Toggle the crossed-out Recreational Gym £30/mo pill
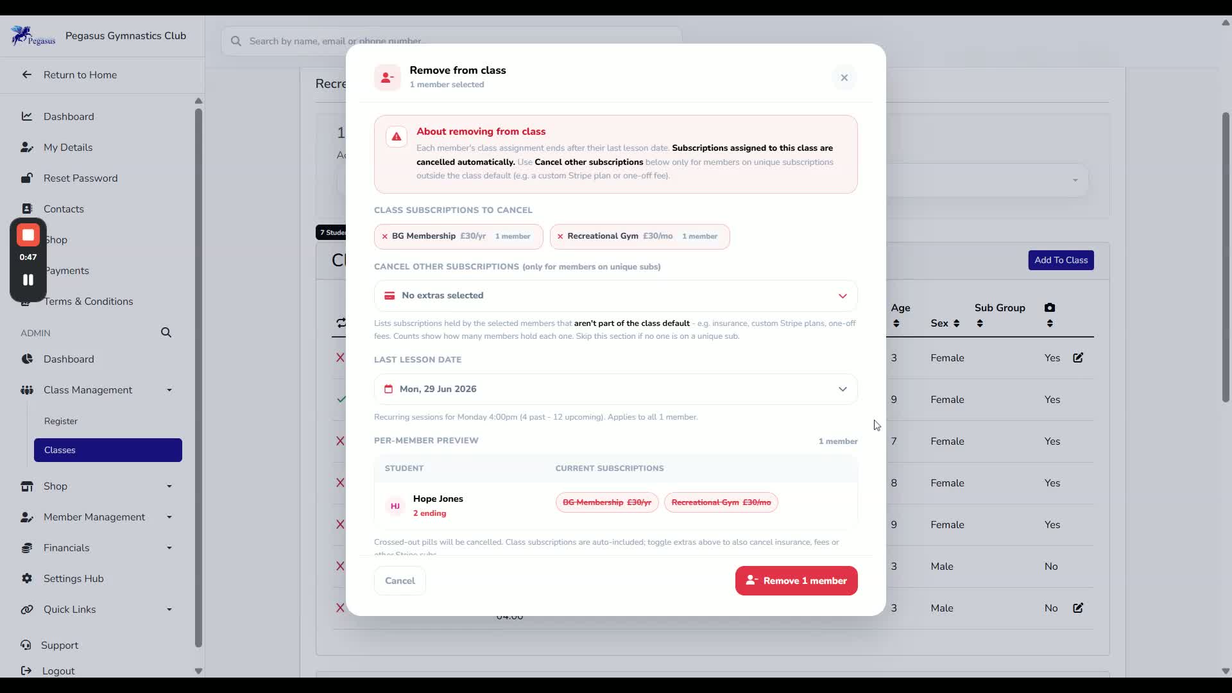 tap(721, 502)
